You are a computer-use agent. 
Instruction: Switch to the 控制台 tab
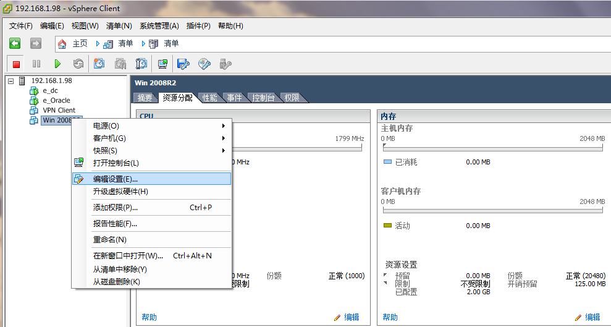(x=263, y=98)
